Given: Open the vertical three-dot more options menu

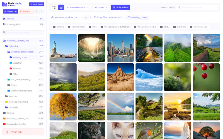Looking at the screenshot, I should point(41,11).
